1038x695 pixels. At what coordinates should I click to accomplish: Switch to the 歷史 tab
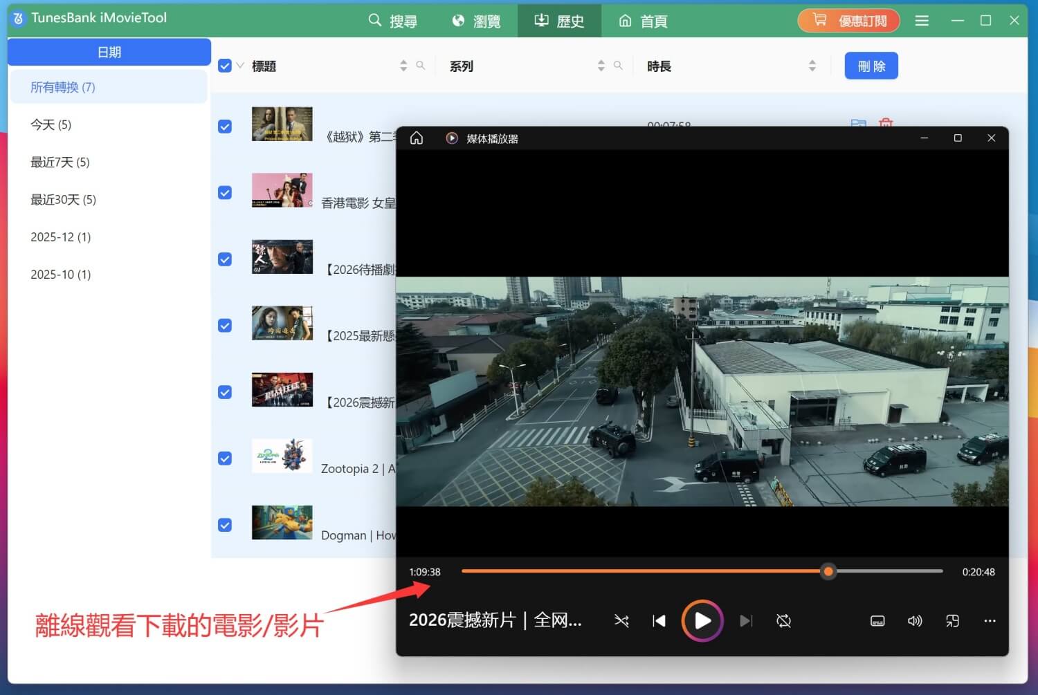pos(558,20)
